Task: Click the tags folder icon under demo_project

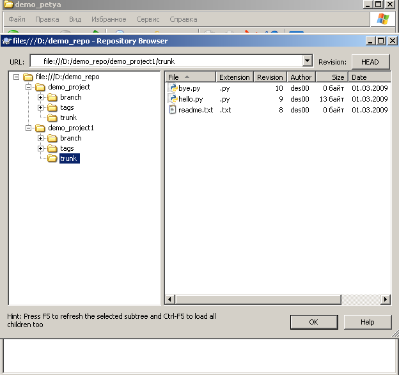Action: 52,107
